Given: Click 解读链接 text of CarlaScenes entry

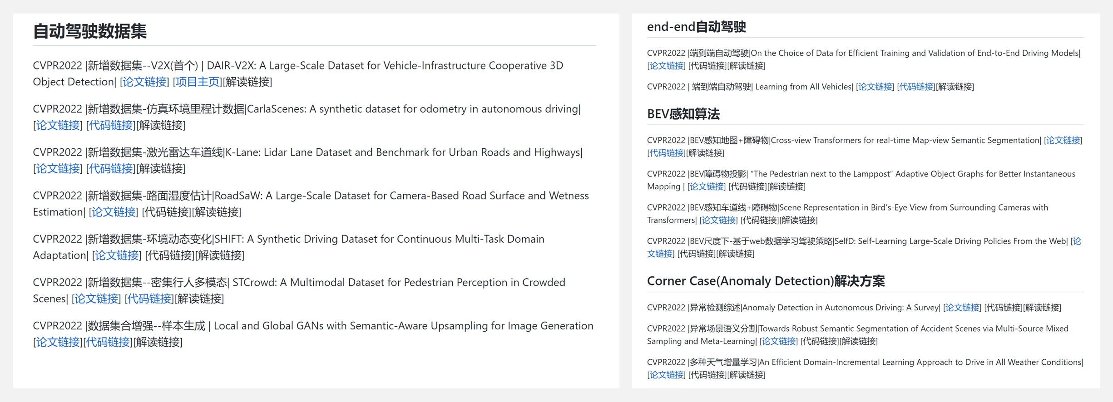Looking at the screenshot, I should tap(161, 125).
